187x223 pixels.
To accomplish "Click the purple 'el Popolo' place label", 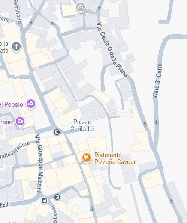I will pyautogui.click(x=12, y=104).
